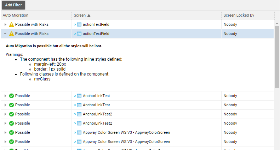Click the screen icon beside collapsed actionTextField

click(x=79, y=25)
